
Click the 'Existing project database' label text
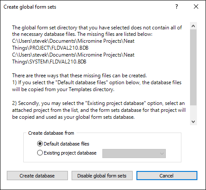pyautogui.click(x=70, y=153)
